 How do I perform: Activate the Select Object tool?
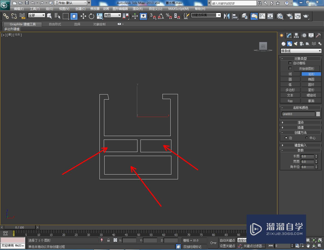point(49,16)
